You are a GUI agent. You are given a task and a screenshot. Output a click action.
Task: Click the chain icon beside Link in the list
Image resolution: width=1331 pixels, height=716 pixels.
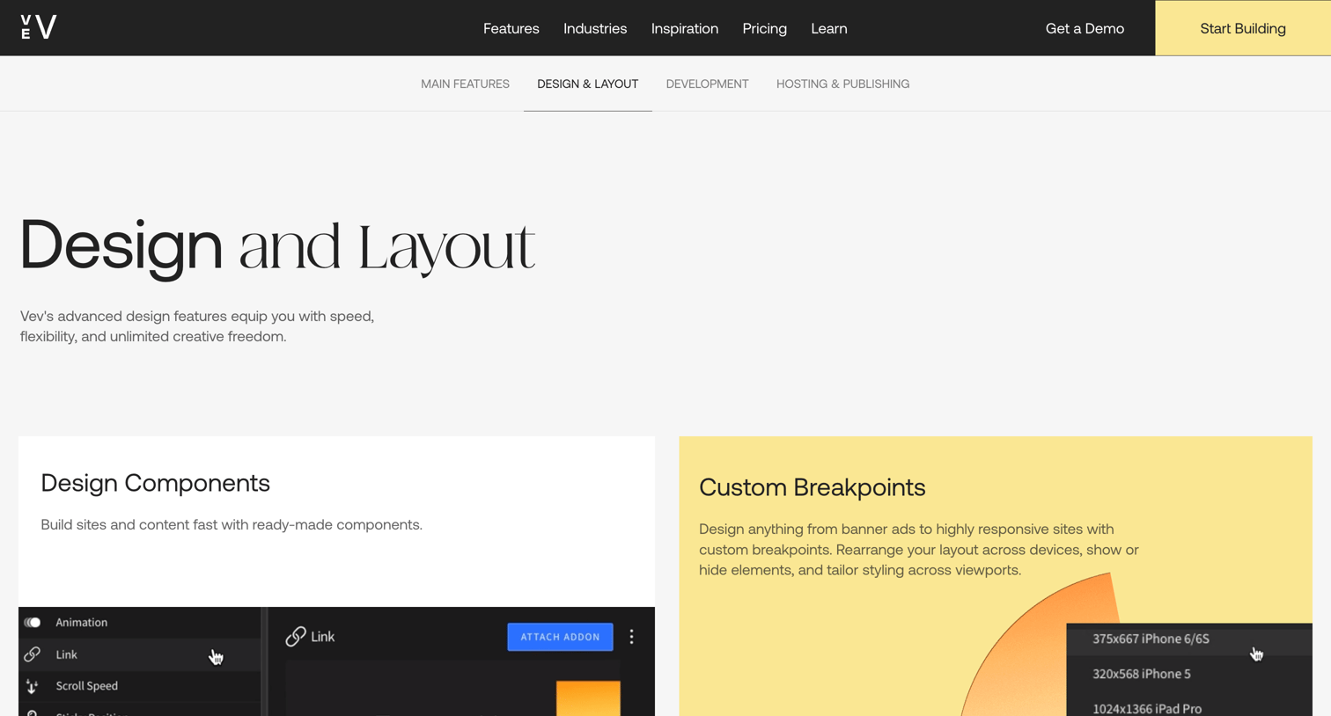tap(33, 654)
